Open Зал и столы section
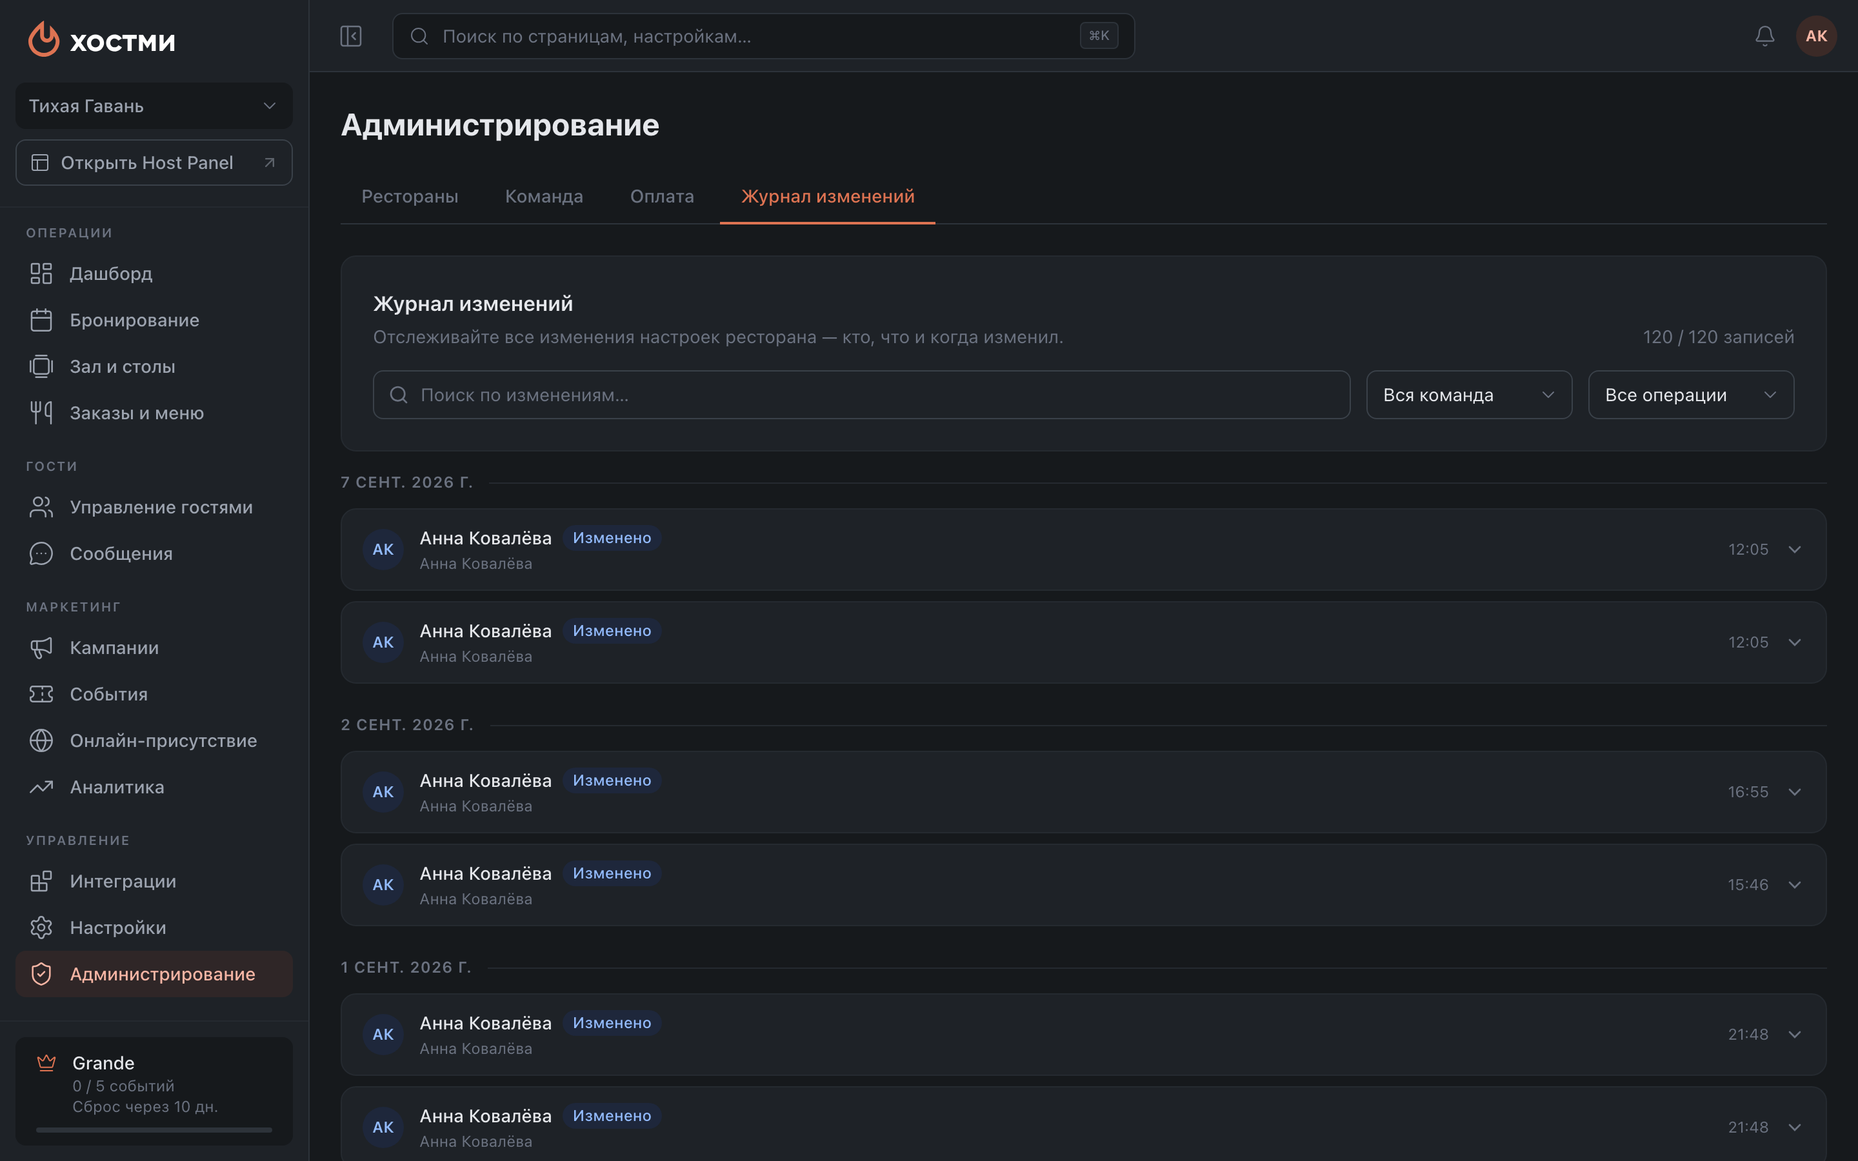Screen dimensions: 1858x1161 click(x=154, y=366)
